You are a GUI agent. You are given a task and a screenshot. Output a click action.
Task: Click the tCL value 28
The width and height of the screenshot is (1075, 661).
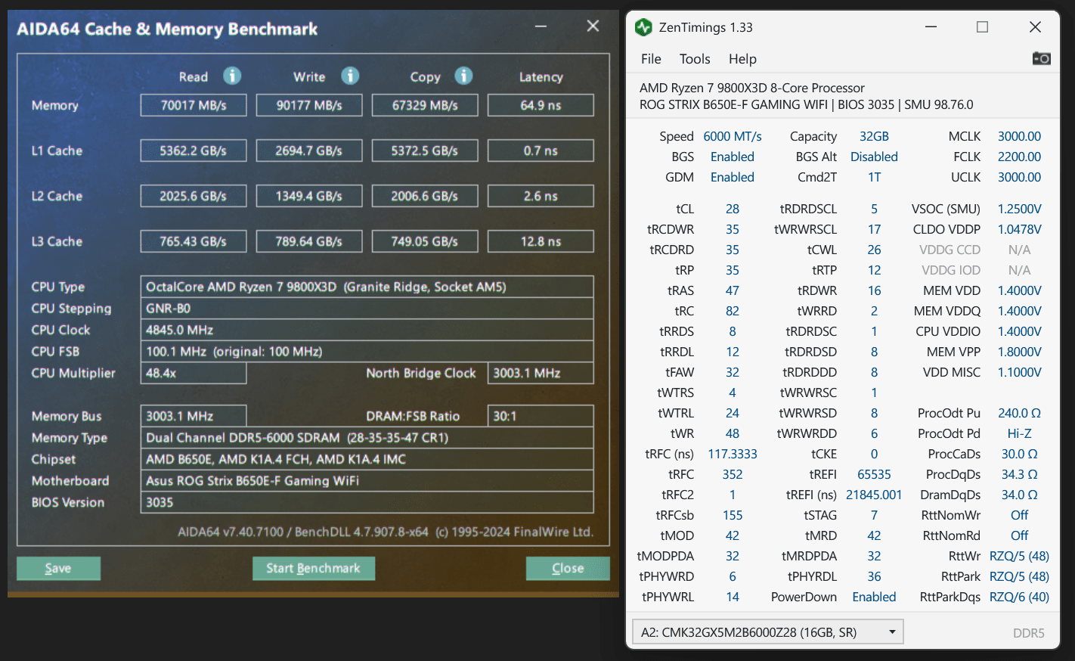pyautogui.click(x=733, y=209)
